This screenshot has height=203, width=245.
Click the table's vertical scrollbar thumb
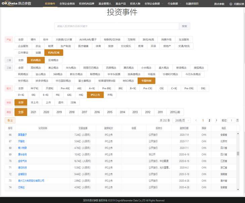point(238,154)
